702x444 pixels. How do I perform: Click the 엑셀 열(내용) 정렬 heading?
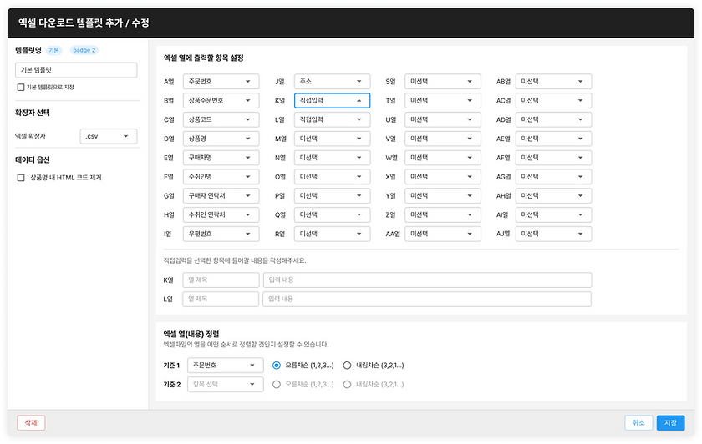[191, 334]
